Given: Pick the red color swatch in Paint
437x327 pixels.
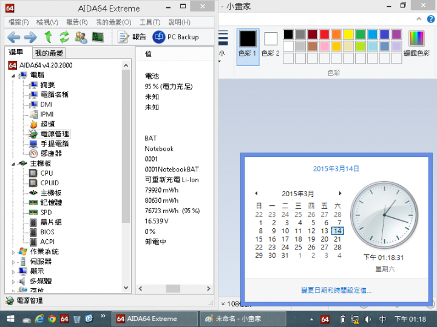Looking at the screenshot, I should click(x=324, y=35).
